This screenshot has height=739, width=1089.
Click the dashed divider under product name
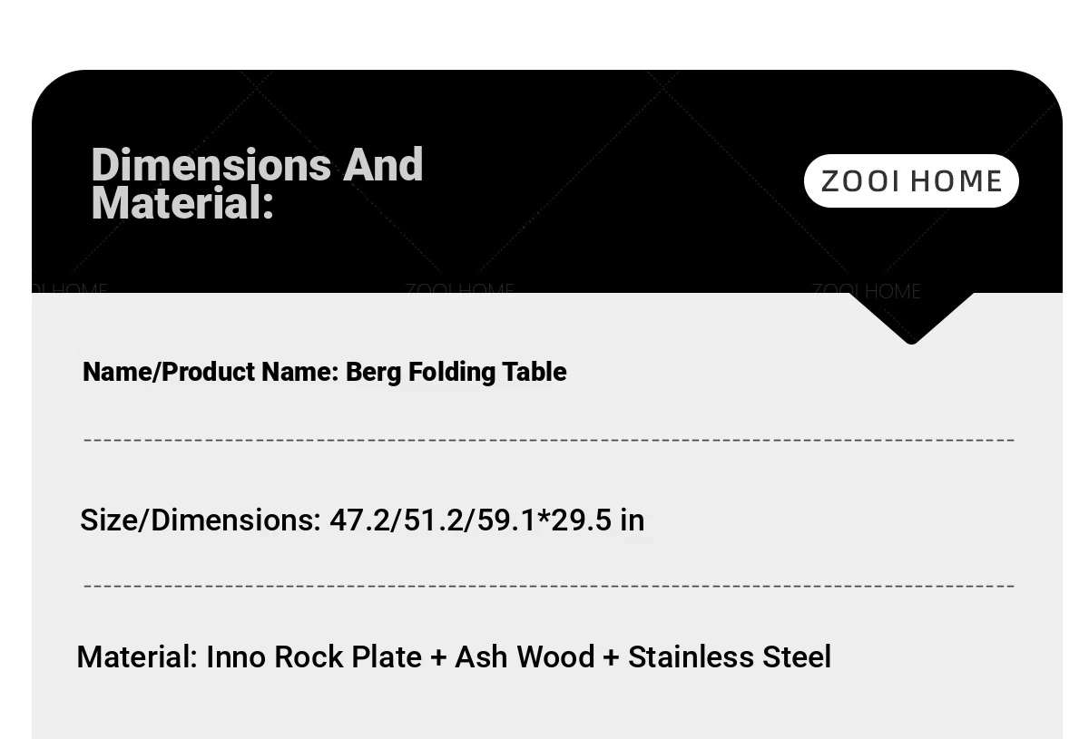pyautogui.click(x=549, y=440)
